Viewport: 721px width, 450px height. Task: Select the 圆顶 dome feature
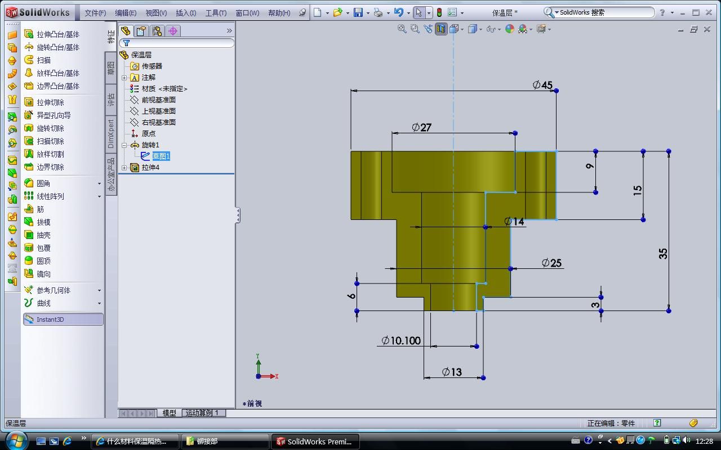(x=38, y=261)
